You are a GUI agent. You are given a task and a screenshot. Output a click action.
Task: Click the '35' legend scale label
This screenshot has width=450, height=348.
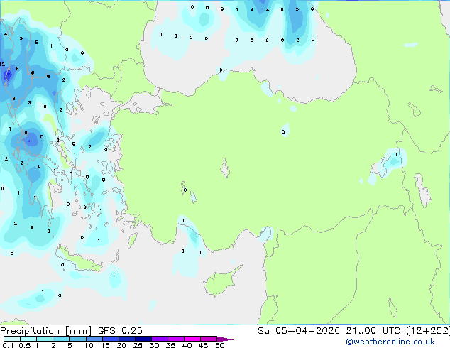point(171,345)
